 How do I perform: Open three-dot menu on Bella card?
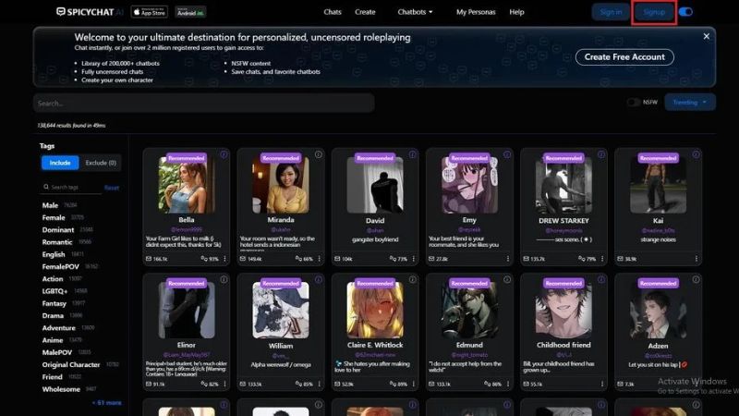pos(224,259)
